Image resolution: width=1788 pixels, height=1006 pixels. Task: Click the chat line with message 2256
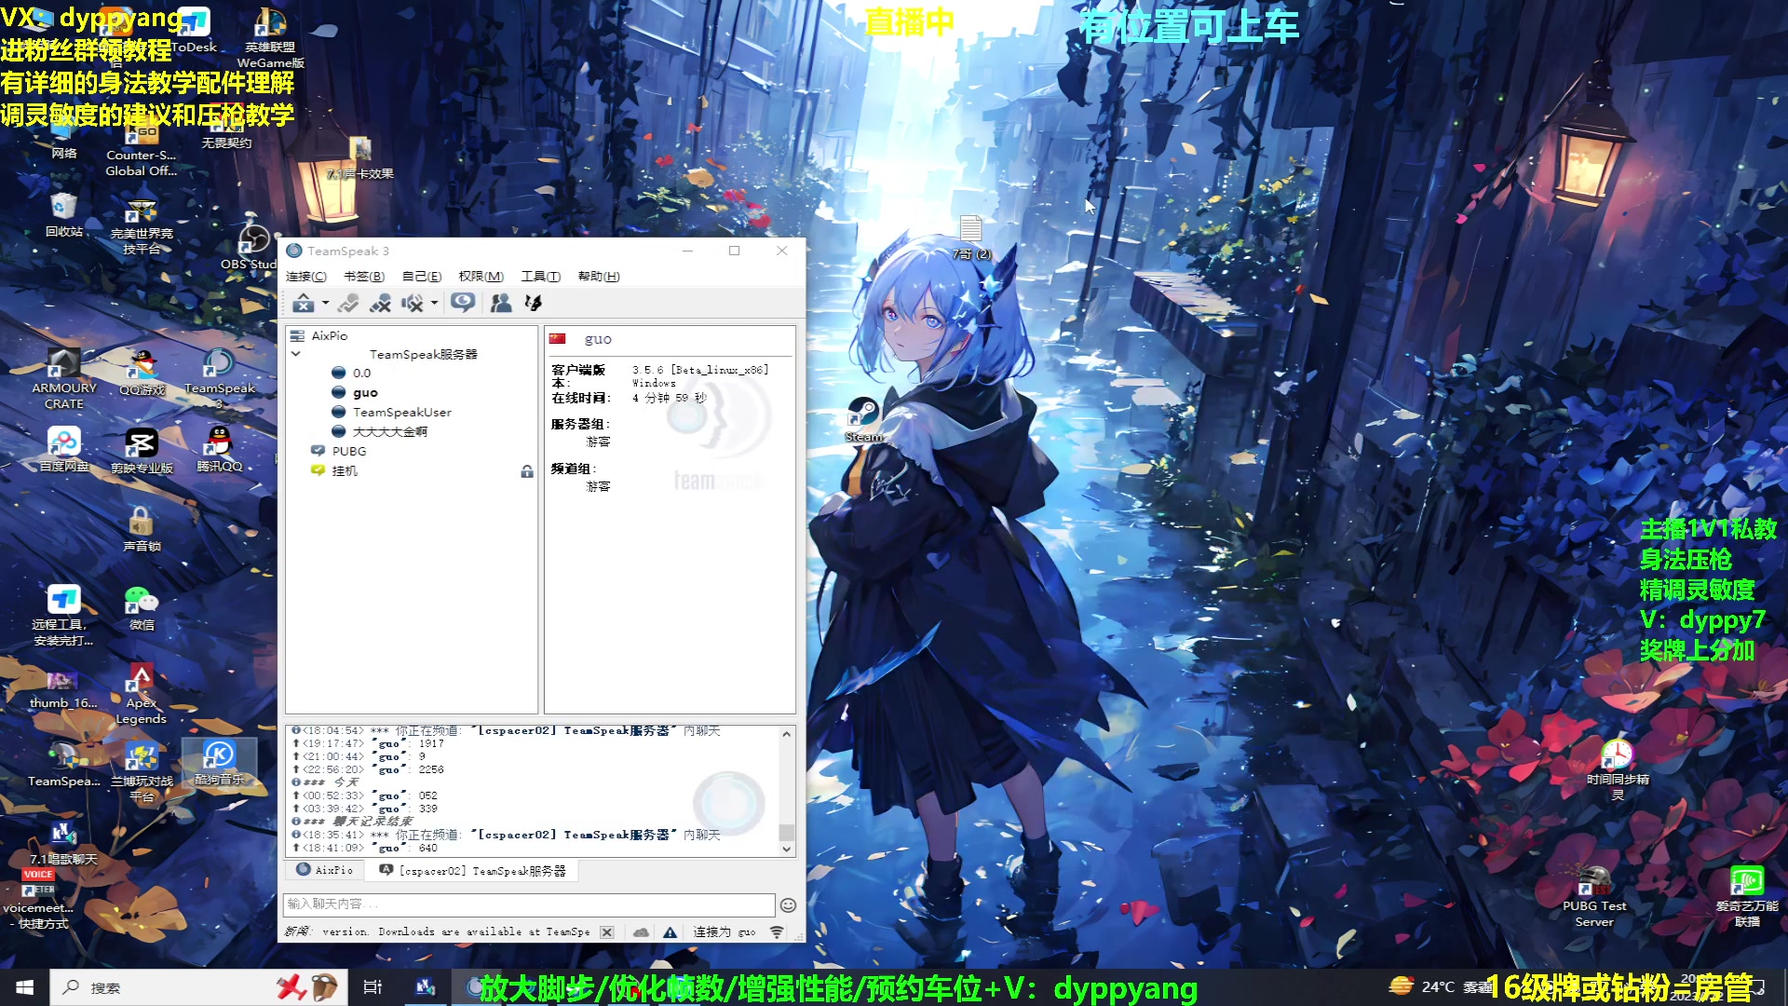coord(368,769)
